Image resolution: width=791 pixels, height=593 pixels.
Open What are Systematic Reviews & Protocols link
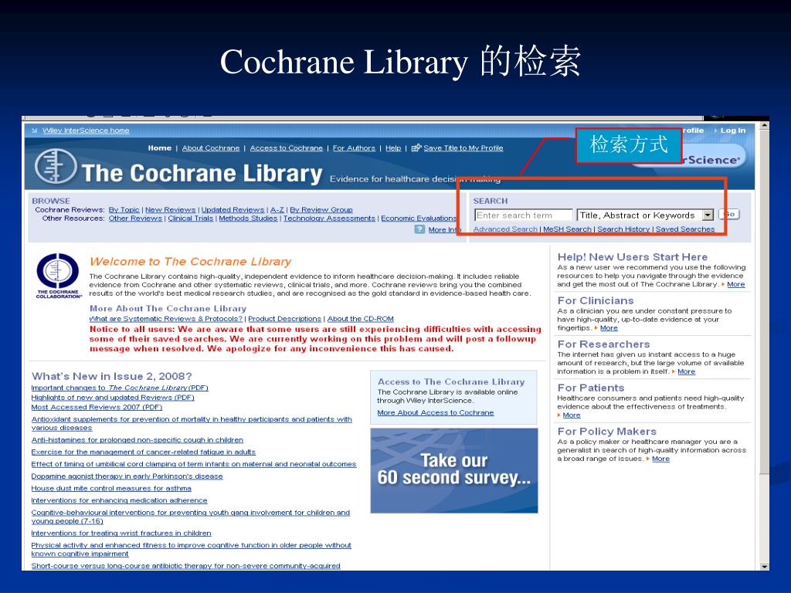click(166, 319)
